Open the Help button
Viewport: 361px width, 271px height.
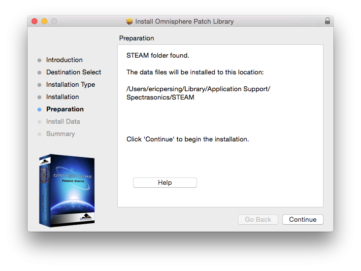coord(165,183)
